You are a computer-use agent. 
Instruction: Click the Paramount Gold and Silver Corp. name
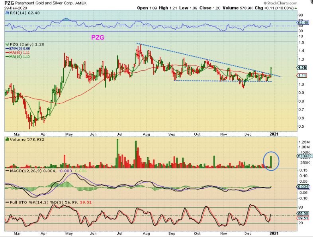point(45,4)
